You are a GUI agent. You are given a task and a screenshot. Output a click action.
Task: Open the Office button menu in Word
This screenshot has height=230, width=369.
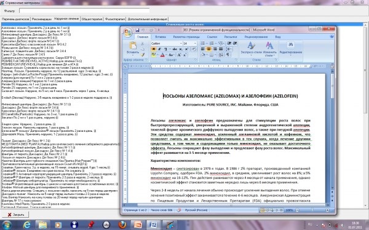click(128, 33)
